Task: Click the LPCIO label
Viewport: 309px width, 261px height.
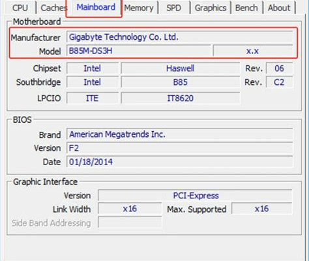Action: (x=49, y=98)
